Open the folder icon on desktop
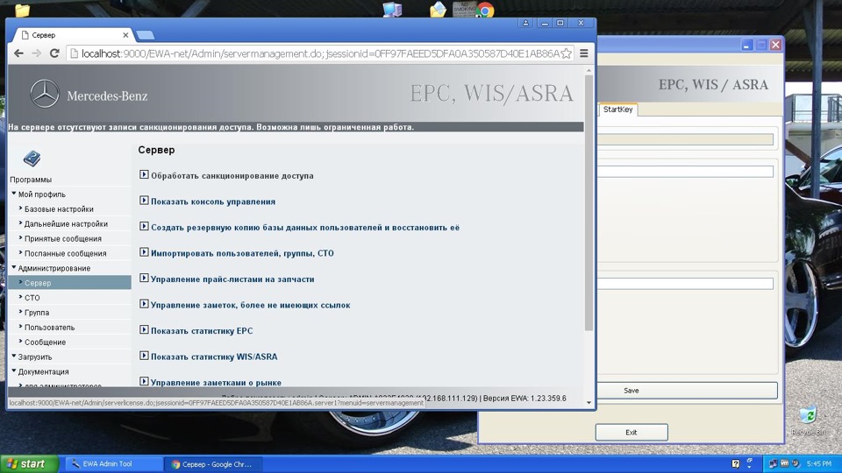The width and height of the screenshot is (842, 473). click(x=23, y=10)
